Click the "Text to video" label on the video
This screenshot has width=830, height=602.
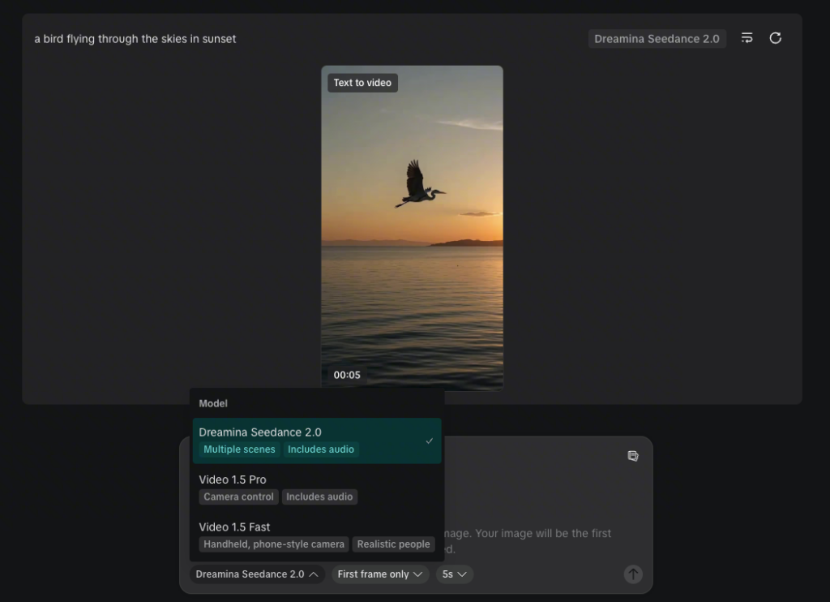pos(362,83)
